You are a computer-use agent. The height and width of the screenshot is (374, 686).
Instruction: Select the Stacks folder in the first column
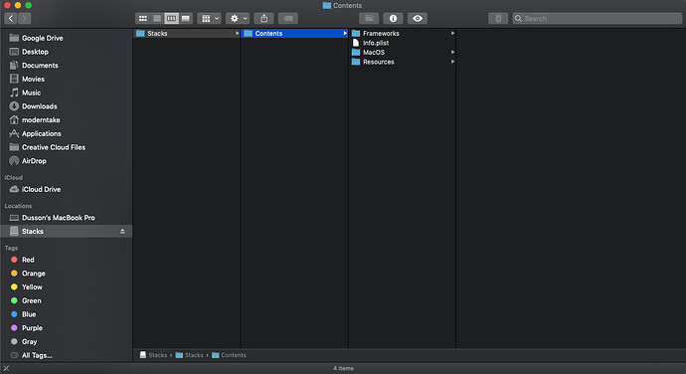[187, 33]
